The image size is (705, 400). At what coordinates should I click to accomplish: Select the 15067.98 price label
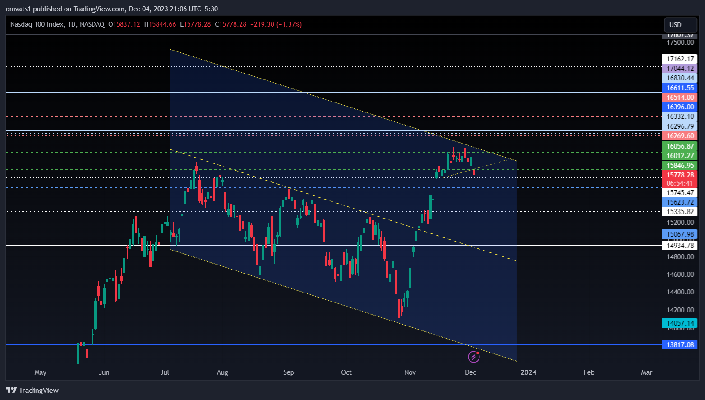click(680, 234)
